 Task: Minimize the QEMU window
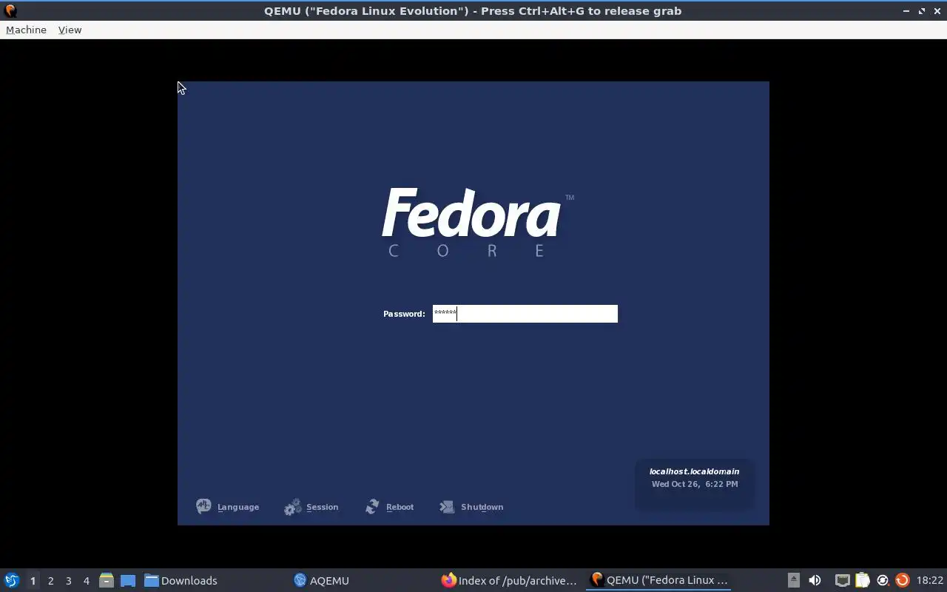[906, 11]
